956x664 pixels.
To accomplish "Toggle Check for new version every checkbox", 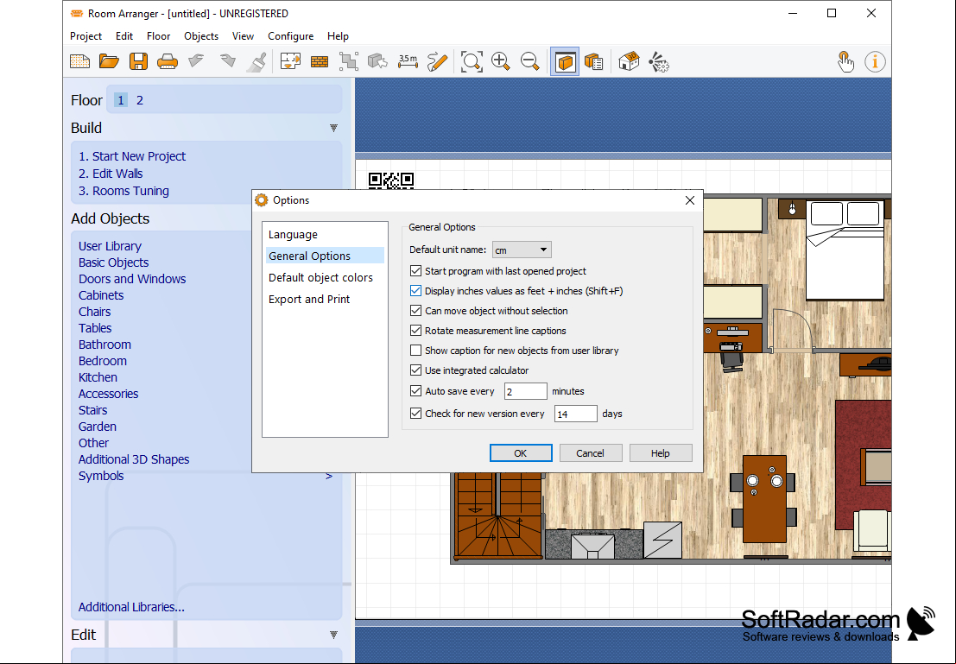I will (415, 414).
